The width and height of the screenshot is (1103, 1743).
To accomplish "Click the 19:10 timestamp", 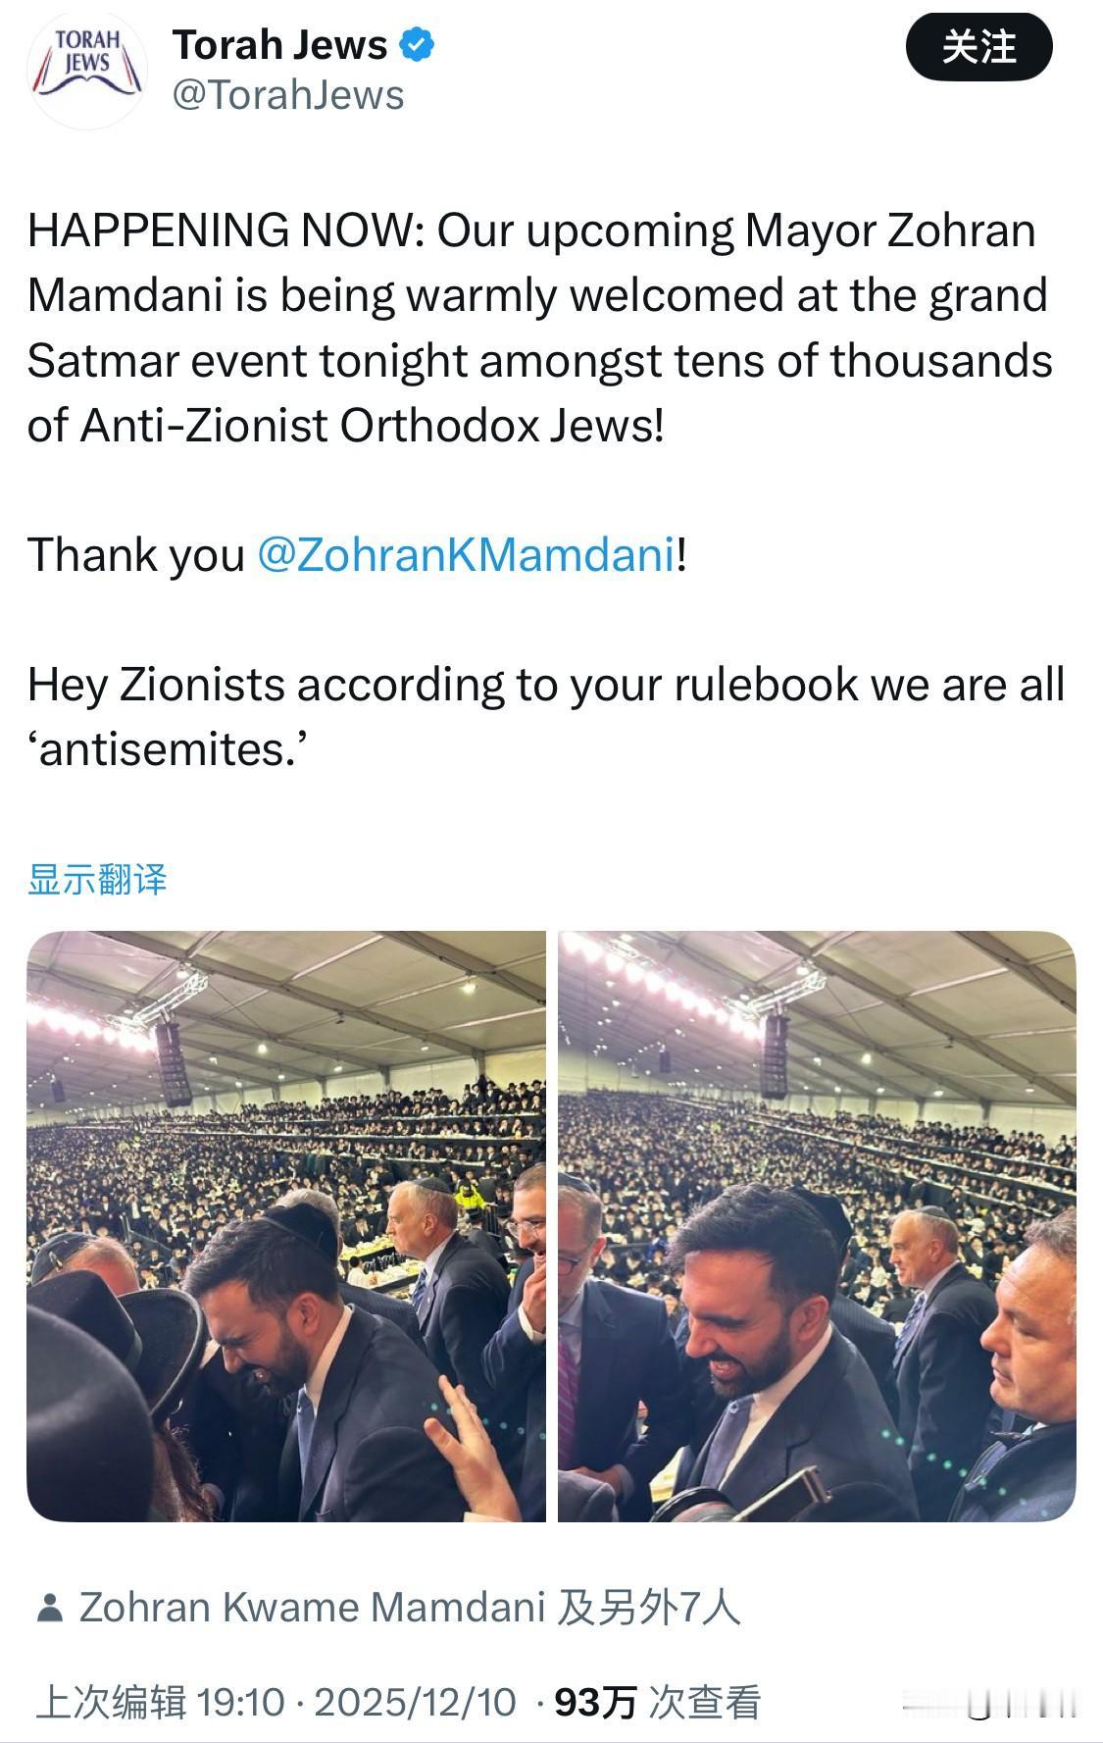I will pos(240,1702).
